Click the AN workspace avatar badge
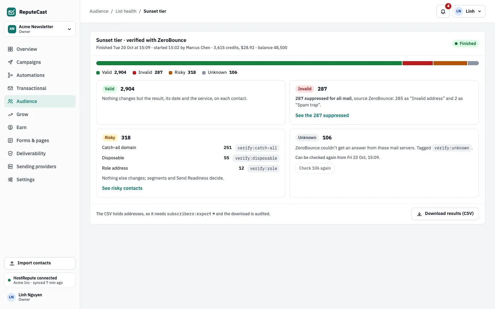The image size is (495, 309). coord(12,29)
